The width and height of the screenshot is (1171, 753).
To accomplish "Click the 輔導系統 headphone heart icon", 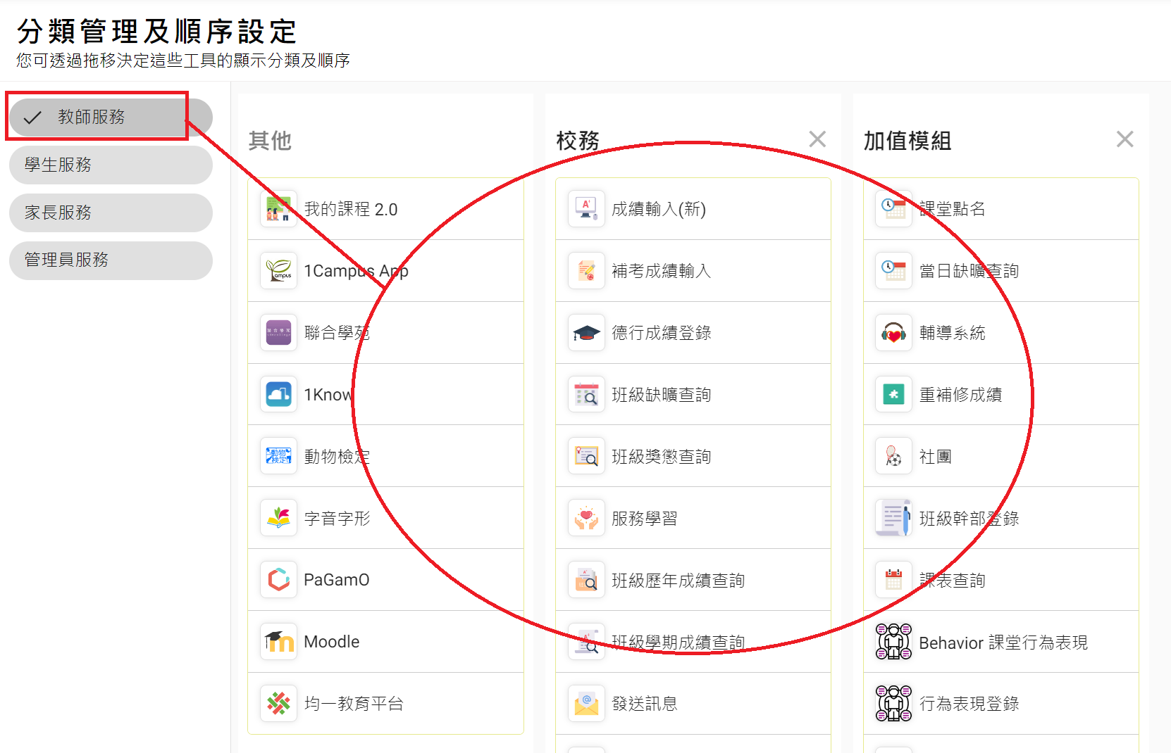I will pos(893,333).
